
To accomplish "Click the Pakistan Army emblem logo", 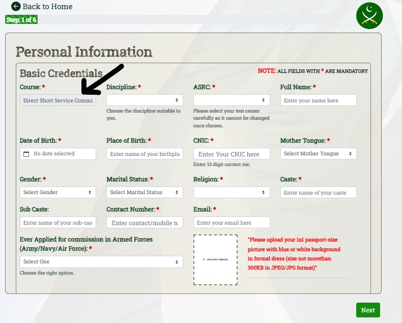I will point(369,16).
